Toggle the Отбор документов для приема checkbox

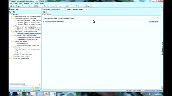tap(44, 21)
